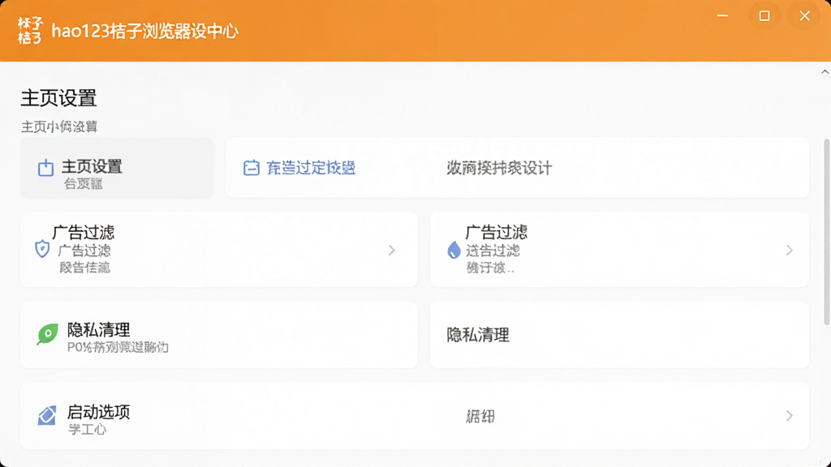831x467 pixels.
Task: Open the right 隐私清理 card
Action: [x=619, y=335]
